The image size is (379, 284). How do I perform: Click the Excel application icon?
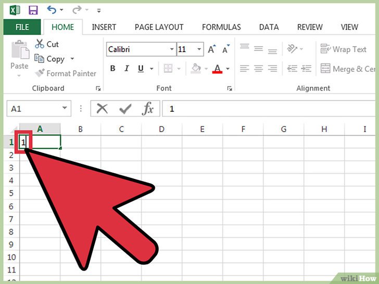point(15,10)
